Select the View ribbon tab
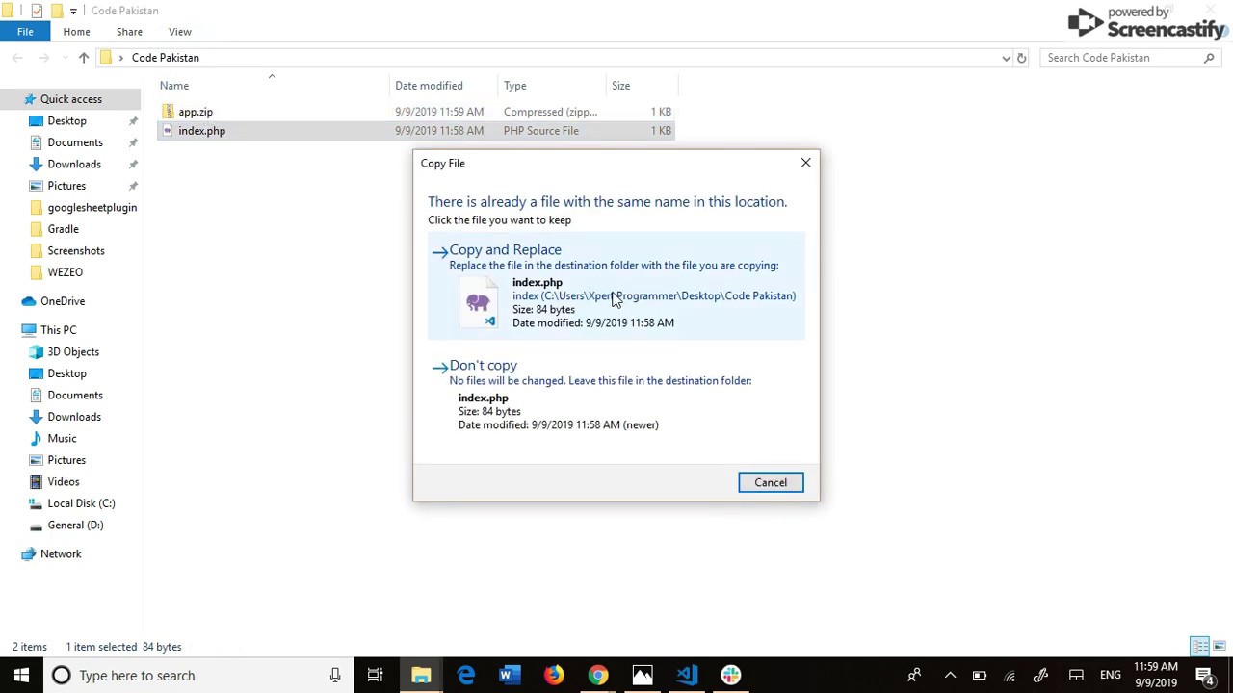The height and width of the screenshot is (693, 1233). [x=180, y=32]
